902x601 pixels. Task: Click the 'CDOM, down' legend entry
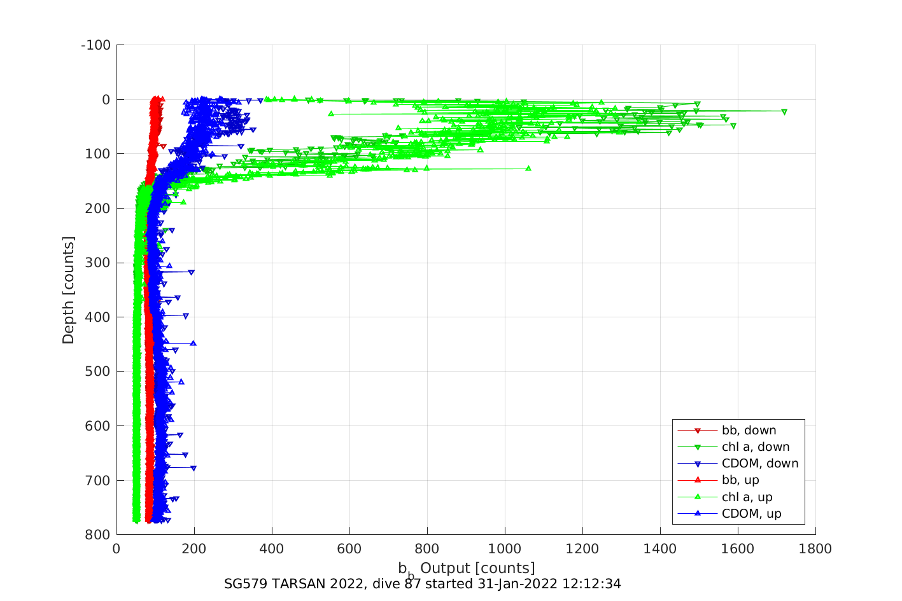coord(738,464)
